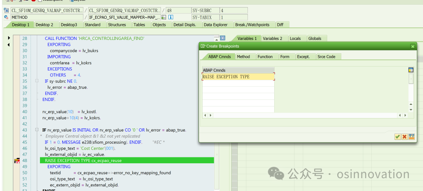Collapse the IF sy-subrc block at line 35
Viewport: 423px width, 191px height.
[x=37, y=81]
